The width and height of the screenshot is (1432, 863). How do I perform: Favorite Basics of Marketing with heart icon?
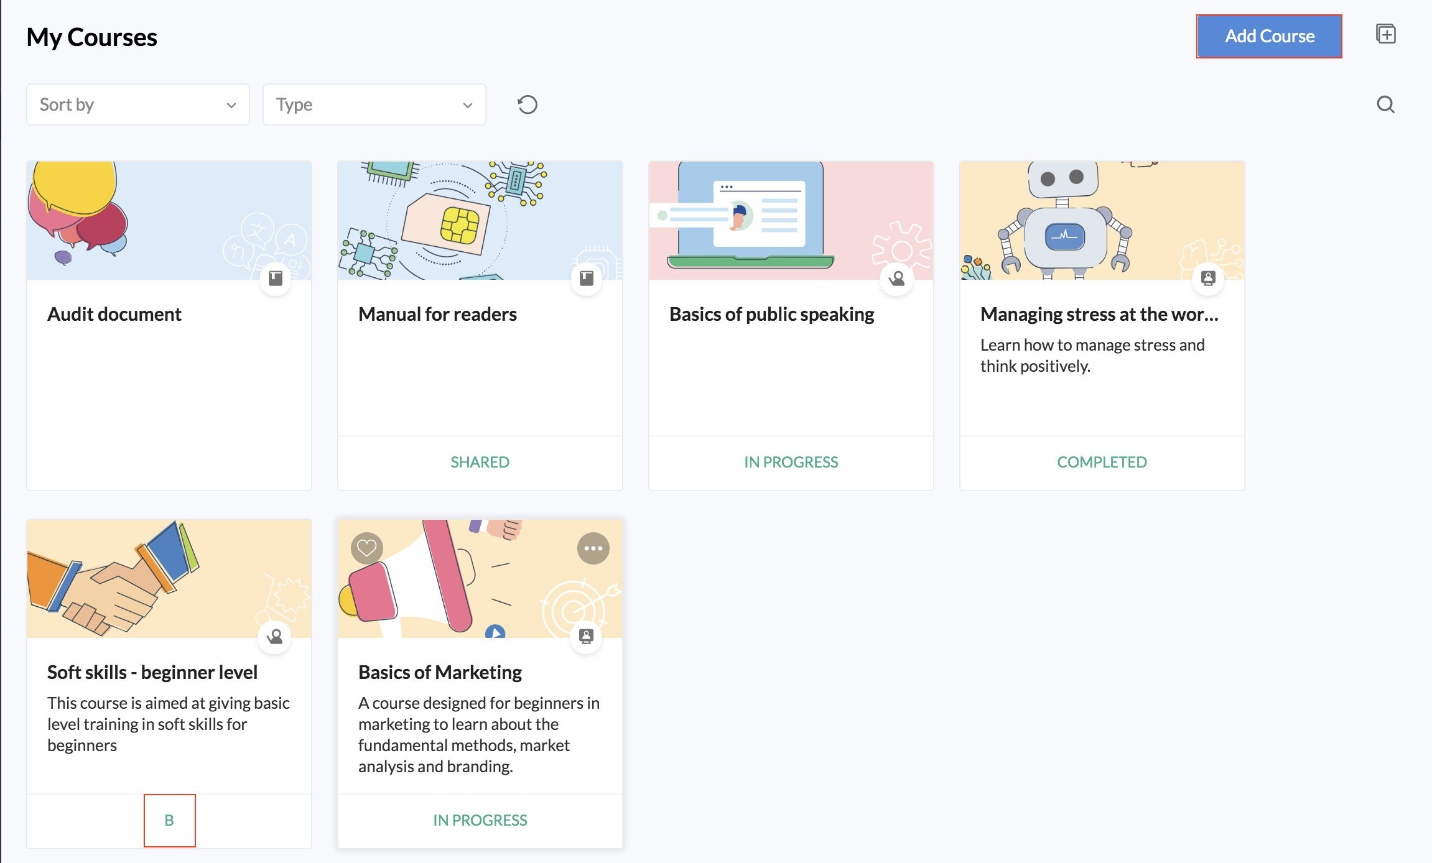pos(366,548)
